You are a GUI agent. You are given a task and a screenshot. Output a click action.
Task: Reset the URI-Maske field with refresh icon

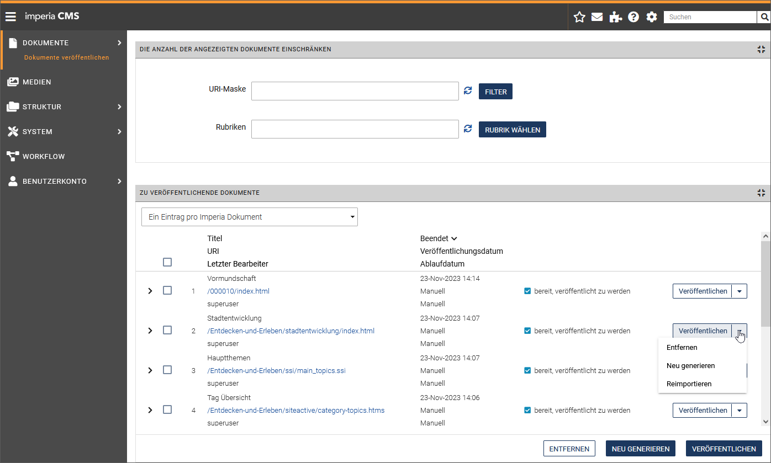pos(468,91)
